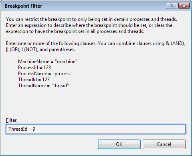The height and width of the screenshot is (156, 192).
Task: Confirm the filter with OK
Action: tap(119, 144)
